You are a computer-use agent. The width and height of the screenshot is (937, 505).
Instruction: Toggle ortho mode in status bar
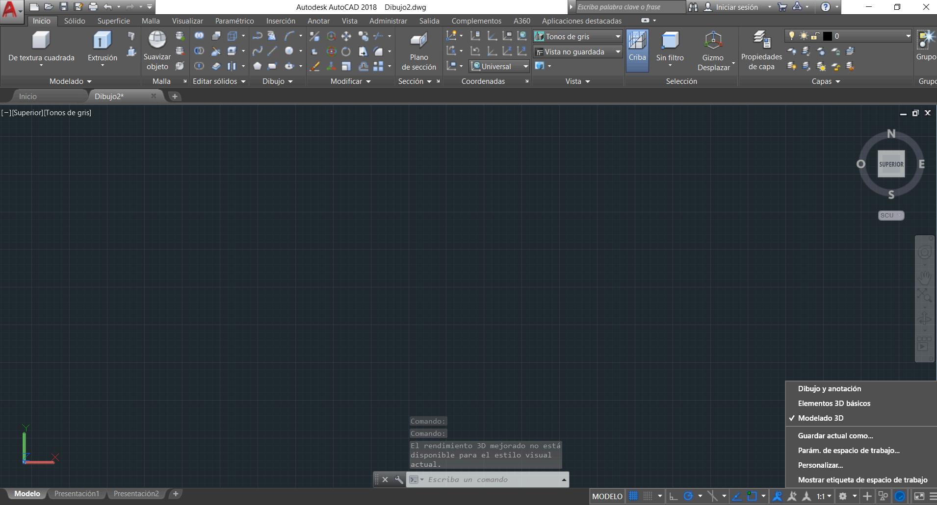tap(674, 496)
